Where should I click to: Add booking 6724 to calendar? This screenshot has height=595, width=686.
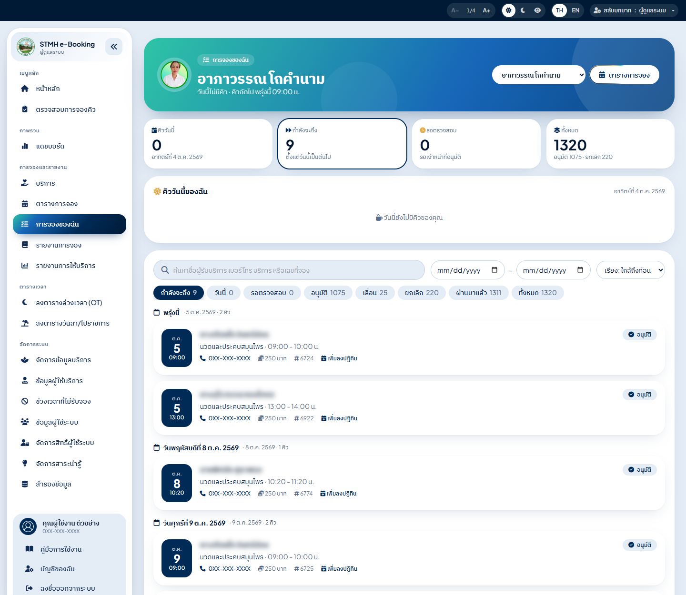339,358
